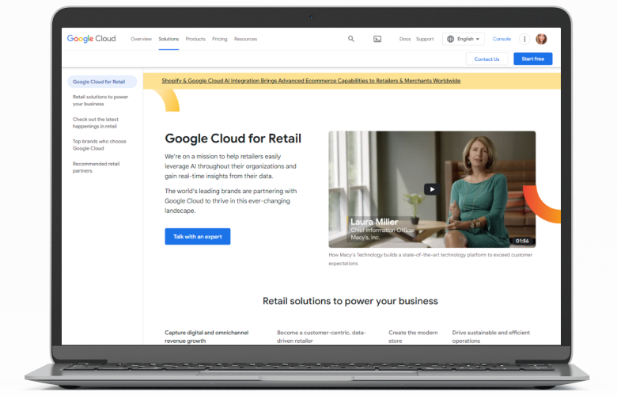Select Google Cloud for Retail sidebar item

click(x=102, y=82)
